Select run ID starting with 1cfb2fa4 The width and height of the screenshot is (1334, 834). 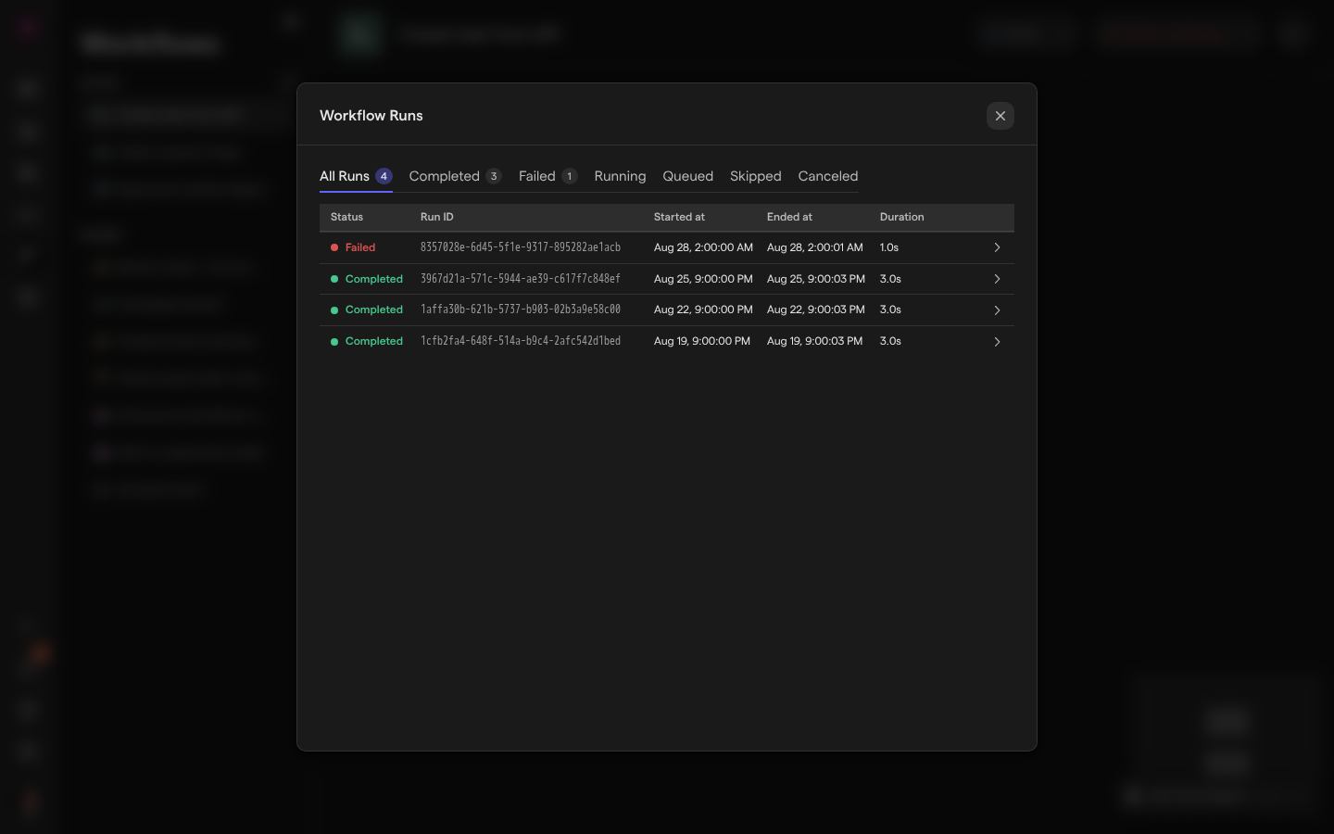pyautogui.click(x=521, y=341)
